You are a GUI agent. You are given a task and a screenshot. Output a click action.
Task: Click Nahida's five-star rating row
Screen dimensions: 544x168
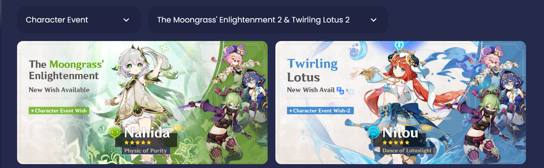coord(138,142)
